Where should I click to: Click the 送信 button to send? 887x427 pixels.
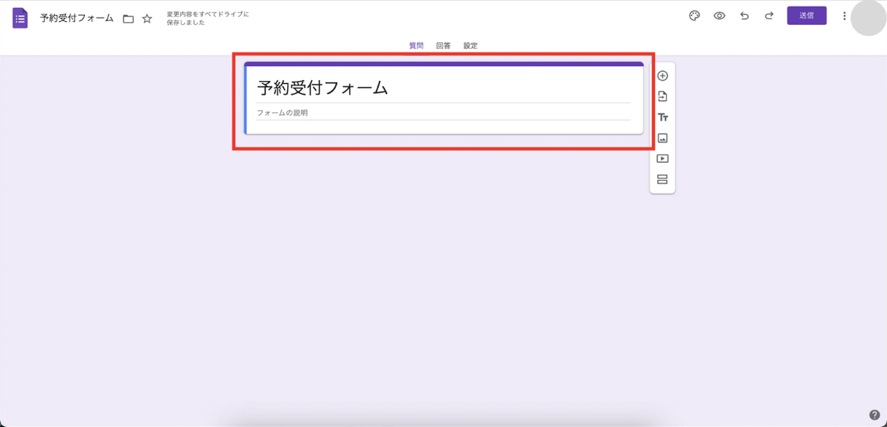[x=807, y=16]
